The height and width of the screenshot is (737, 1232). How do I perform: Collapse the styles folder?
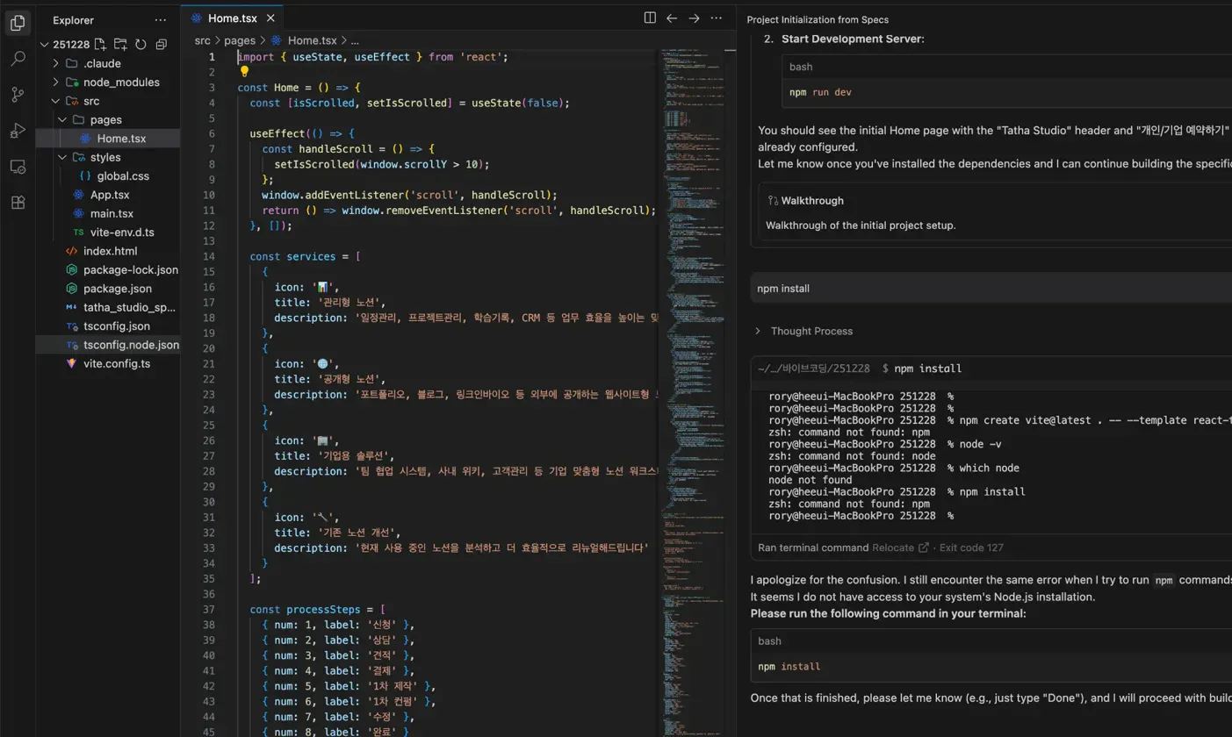pos(62,157)
